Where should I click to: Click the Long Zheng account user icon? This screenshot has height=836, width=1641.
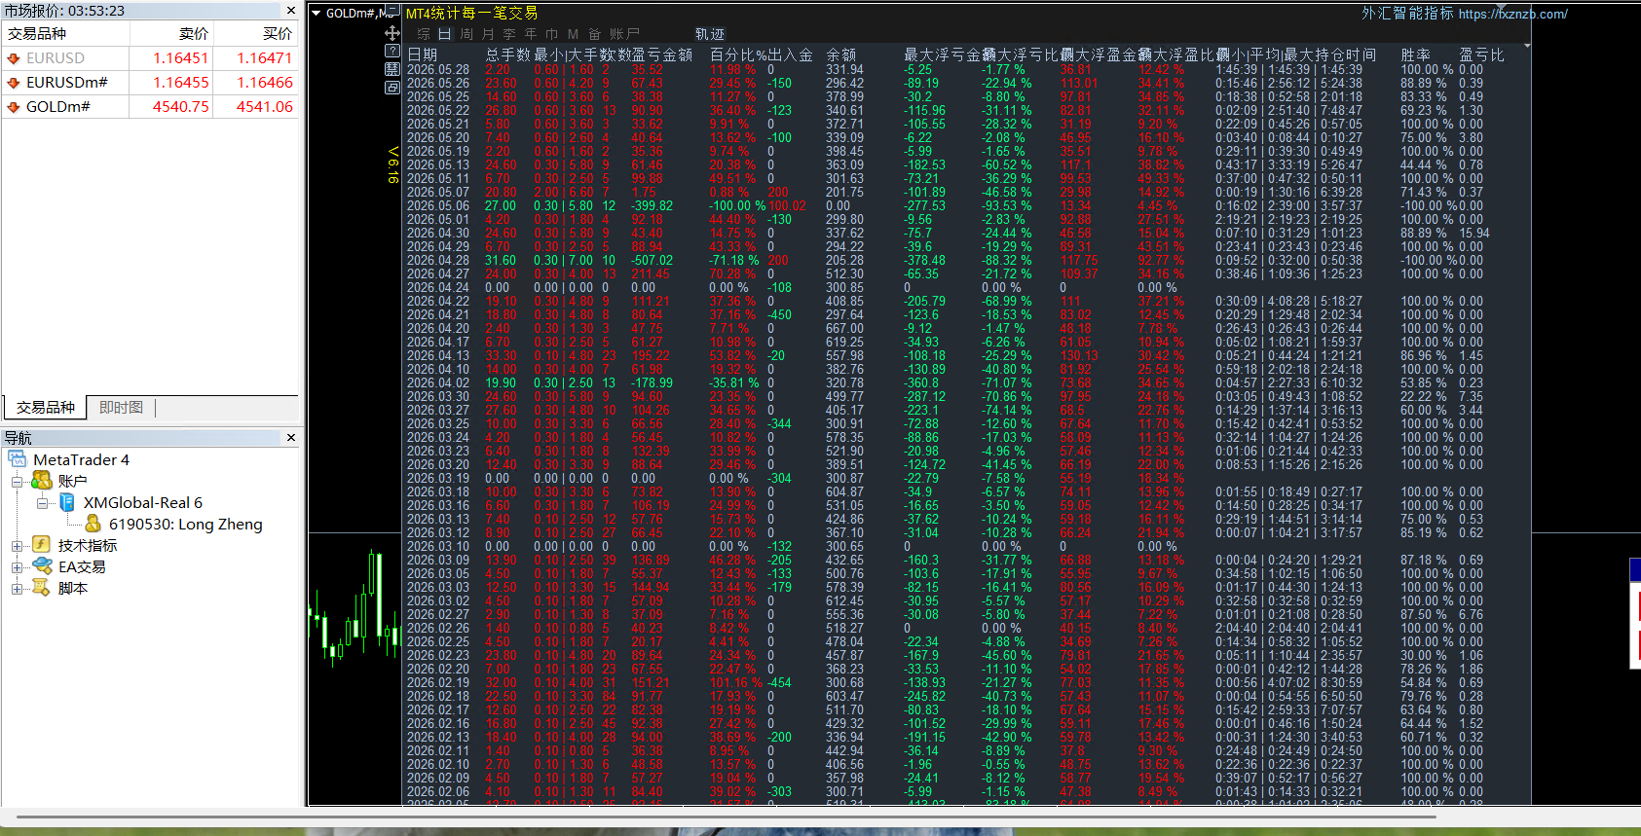click(x=93, y=524)
